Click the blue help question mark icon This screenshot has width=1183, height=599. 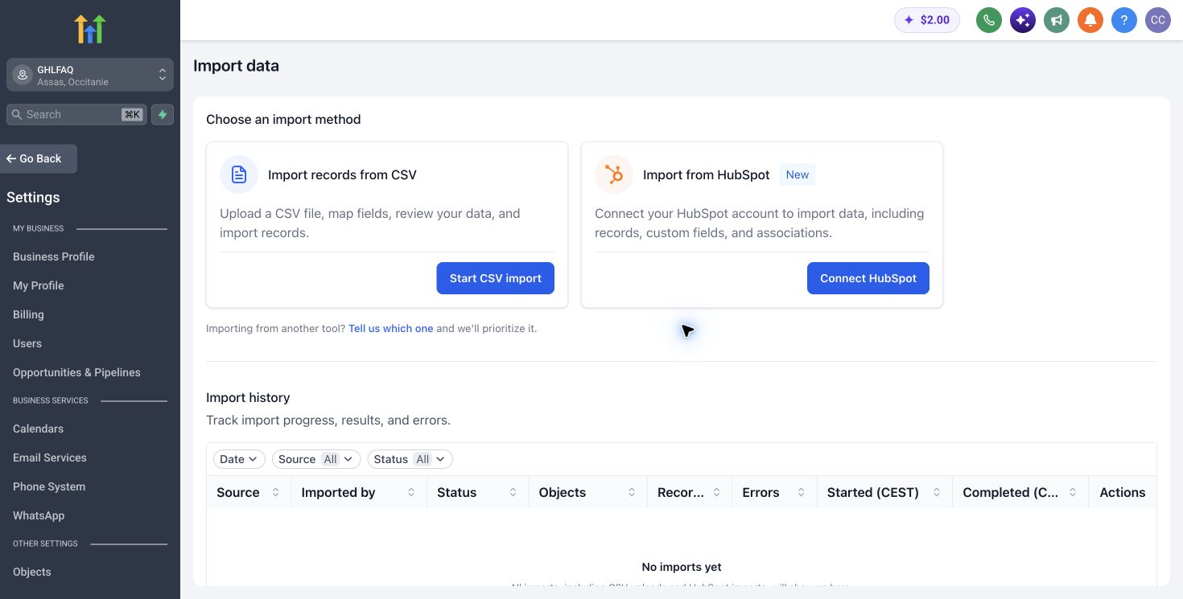click(1124, 20)
